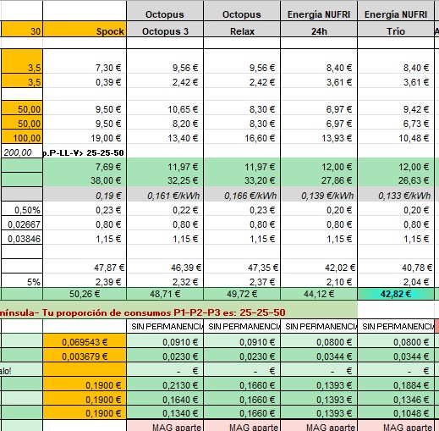Select the 44,12 € total cell
Screen dimensions: 439x431
coord(319,294)
